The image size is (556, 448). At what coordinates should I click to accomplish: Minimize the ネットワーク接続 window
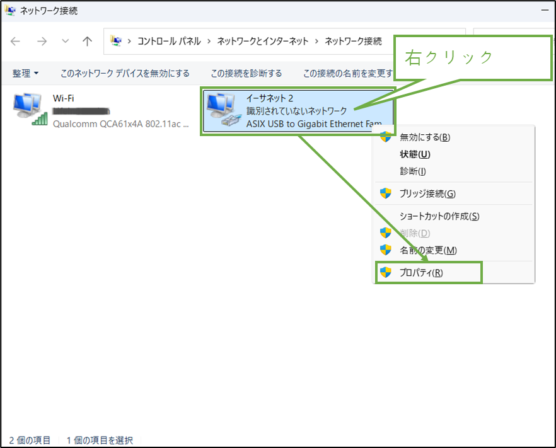(x=545, y=11)
